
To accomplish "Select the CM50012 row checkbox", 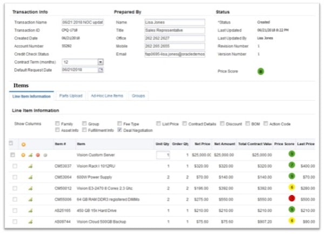I will click(15, 188).
